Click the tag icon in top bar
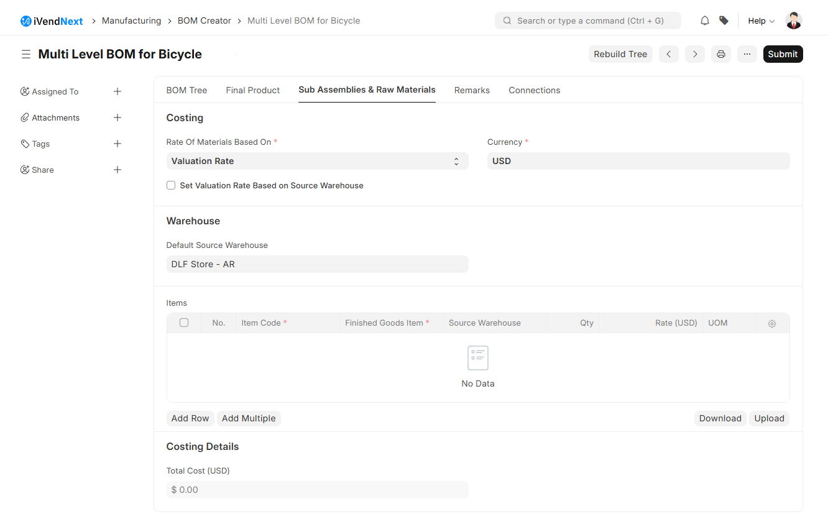 [x=724, y=21]
